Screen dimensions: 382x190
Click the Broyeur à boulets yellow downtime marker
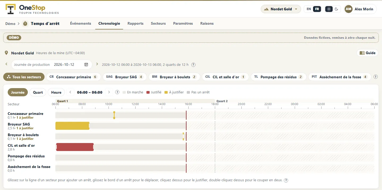click(183, 136)
